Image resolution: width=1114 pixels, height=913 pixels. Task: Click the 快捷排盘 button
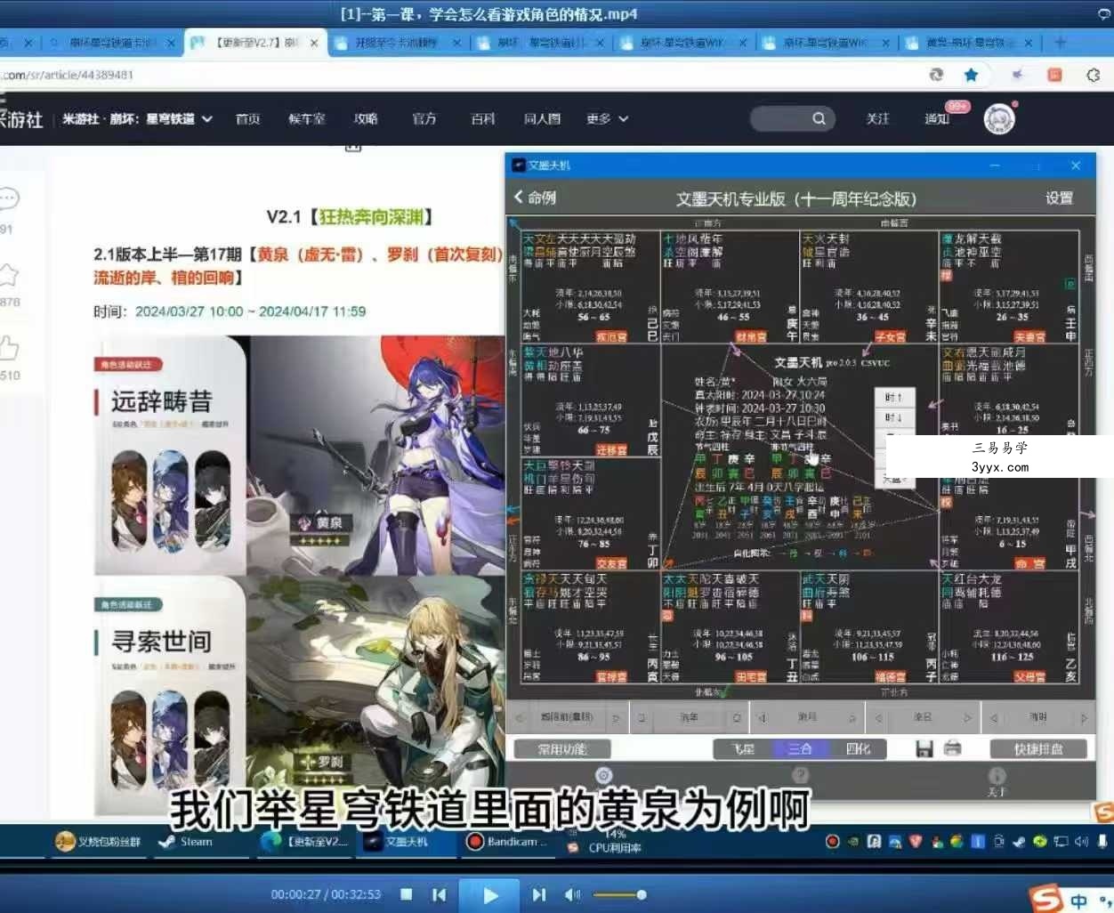click(1038, 749)
